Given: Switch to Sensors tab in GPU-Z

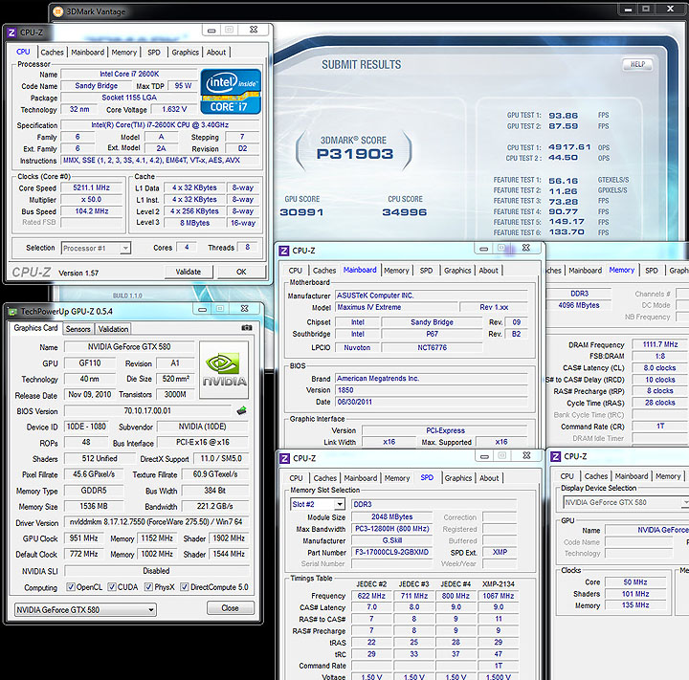Looking at the screenshot, I should coord(78,329).
